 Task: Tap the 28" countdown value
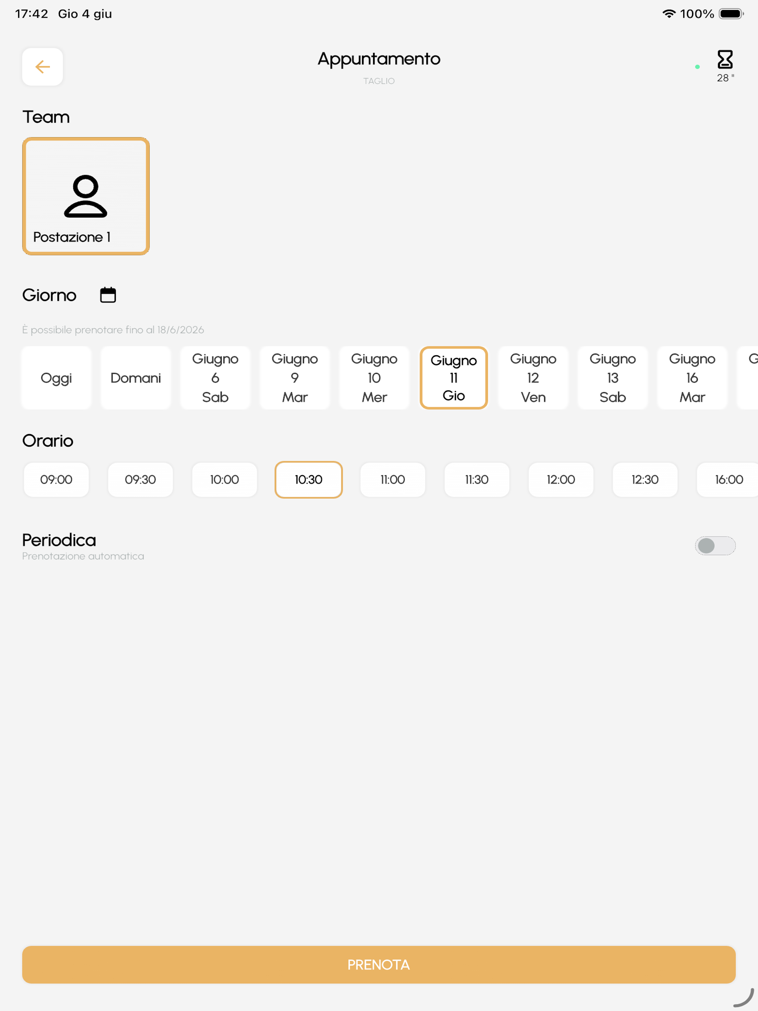pyautogui.click(x=725, y=78)
